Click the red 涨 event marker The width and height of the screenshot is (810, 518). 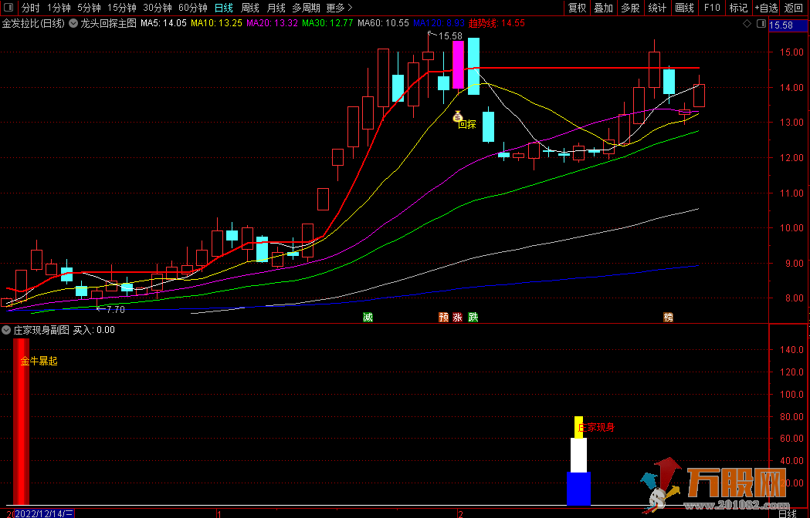(x=457, y=318)
